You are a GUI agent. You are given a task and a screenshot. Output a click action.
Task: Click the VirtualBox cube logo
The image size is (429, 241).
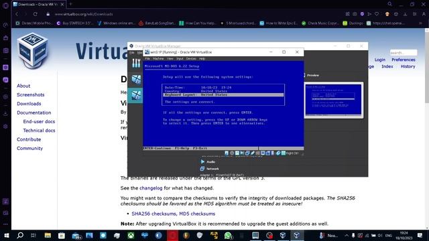tap(33, 50)
